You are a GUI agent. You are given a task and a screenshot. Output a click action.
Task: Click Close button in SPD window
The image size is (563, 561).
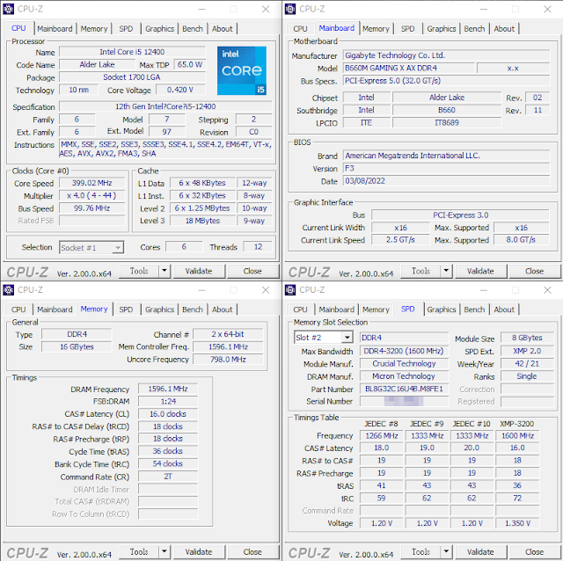[x=534, y=551]
